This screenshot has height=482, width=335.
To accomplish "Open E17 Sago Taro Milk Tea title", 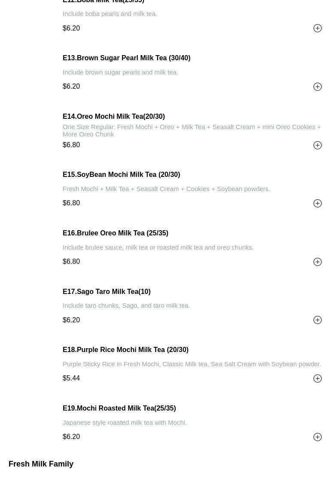I will pyautogui.click(x=107, y=291).
